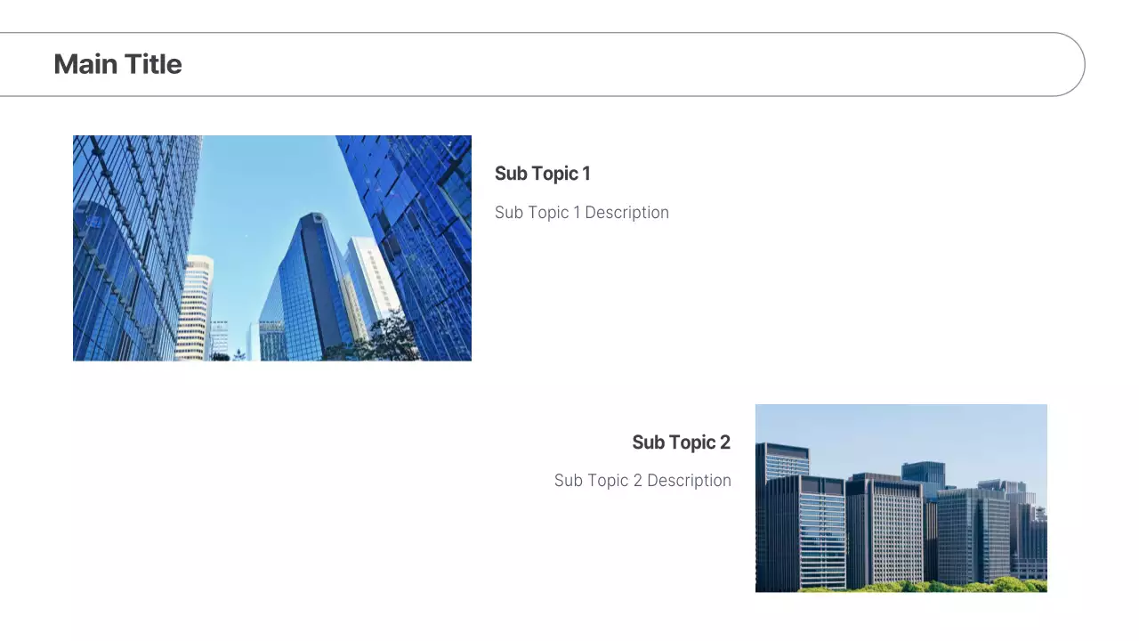Click the Sub Topic 1 Description text
Screen dimensions: 1139x641
(581, 213)
